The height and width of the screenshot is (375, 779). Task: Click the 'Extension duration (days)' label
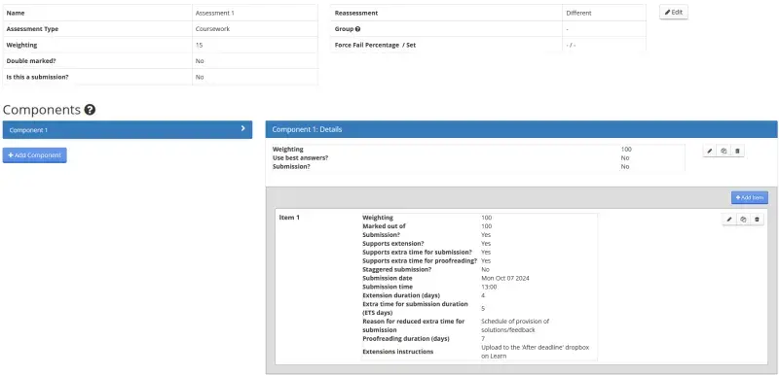point(401,295)
